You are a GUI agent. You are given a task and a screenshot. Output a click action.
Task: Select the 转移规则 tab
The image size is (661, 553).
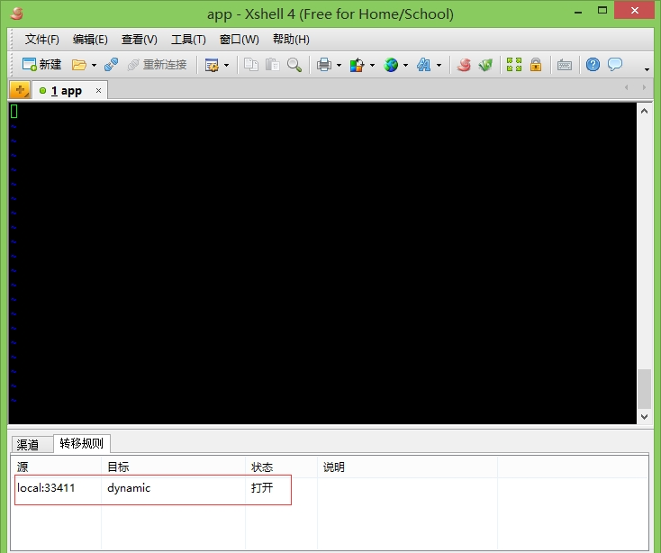[x=81, y=443]
